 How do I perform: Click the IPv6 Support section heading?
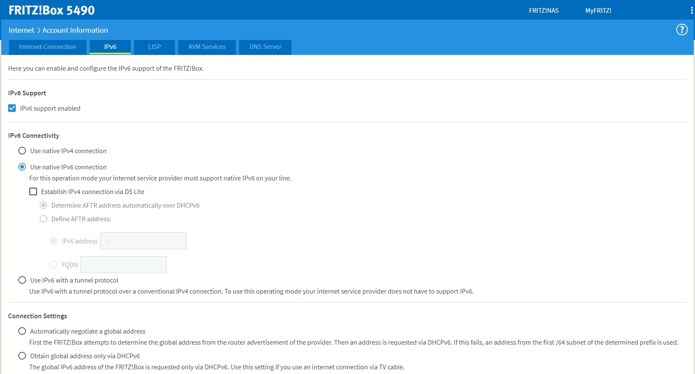(27, 93)
